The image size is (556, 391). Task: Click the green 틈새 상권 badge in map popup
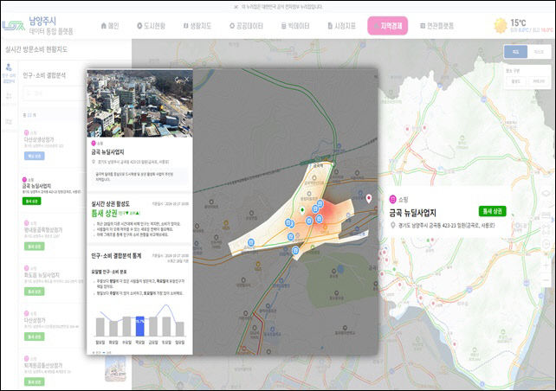click(492, 211)
